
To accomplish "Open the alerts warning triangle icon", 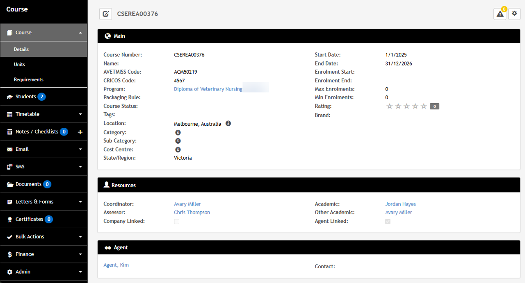I will tap(500, 14).
